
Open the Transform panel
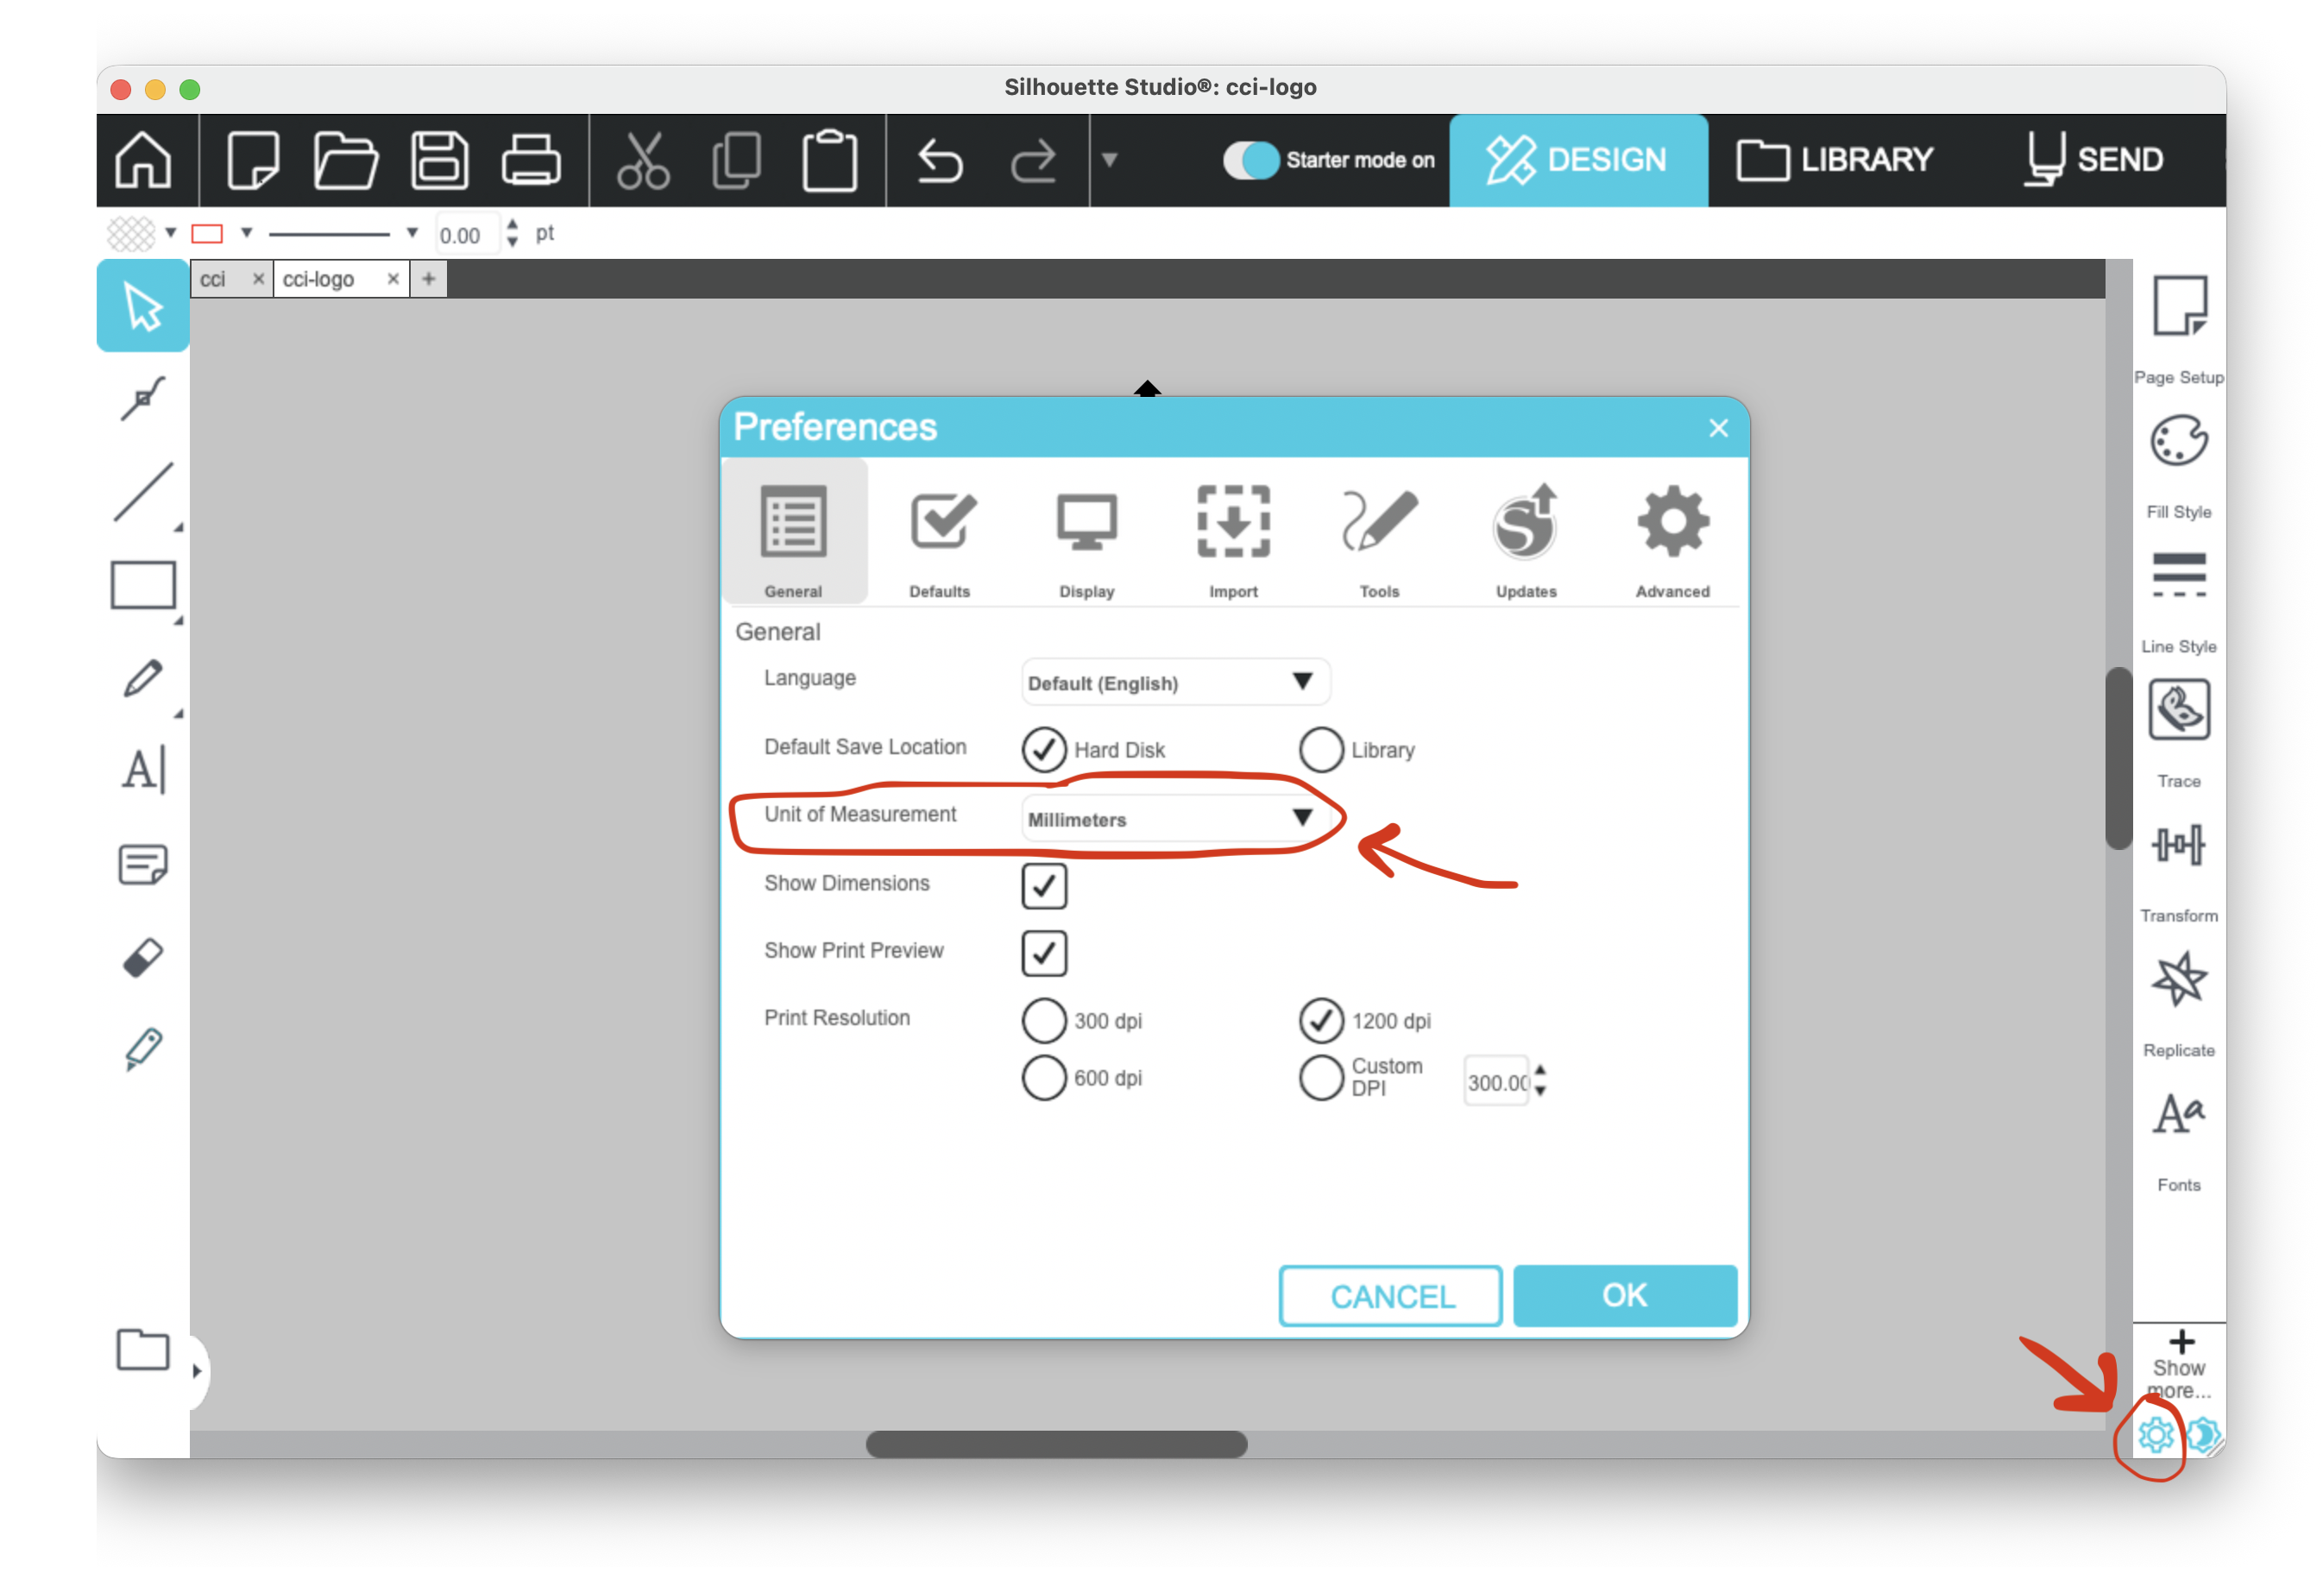click(2178, 846)
